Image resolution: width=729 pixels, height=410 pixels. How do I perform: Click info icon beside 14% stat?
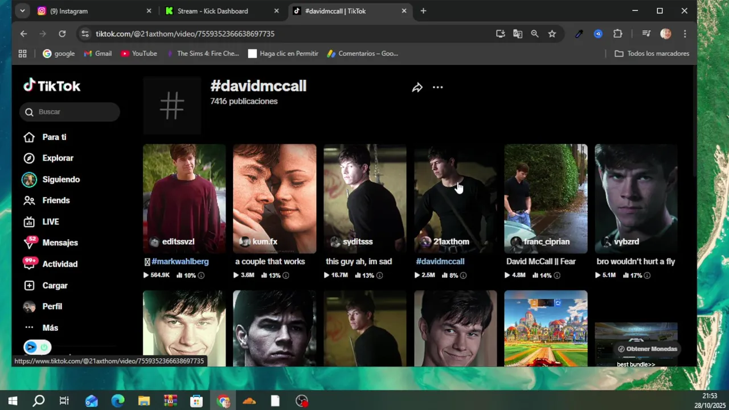(557, 276)
